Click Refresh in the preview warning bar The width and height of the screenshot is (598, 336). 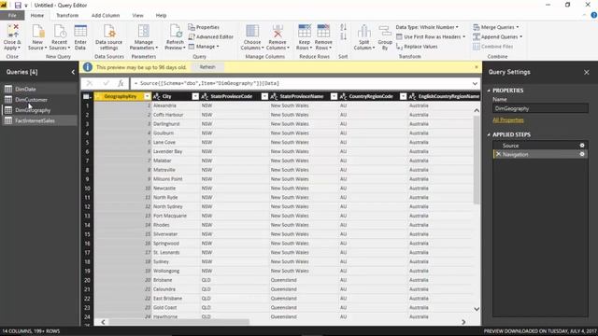[x=207, y=67]
